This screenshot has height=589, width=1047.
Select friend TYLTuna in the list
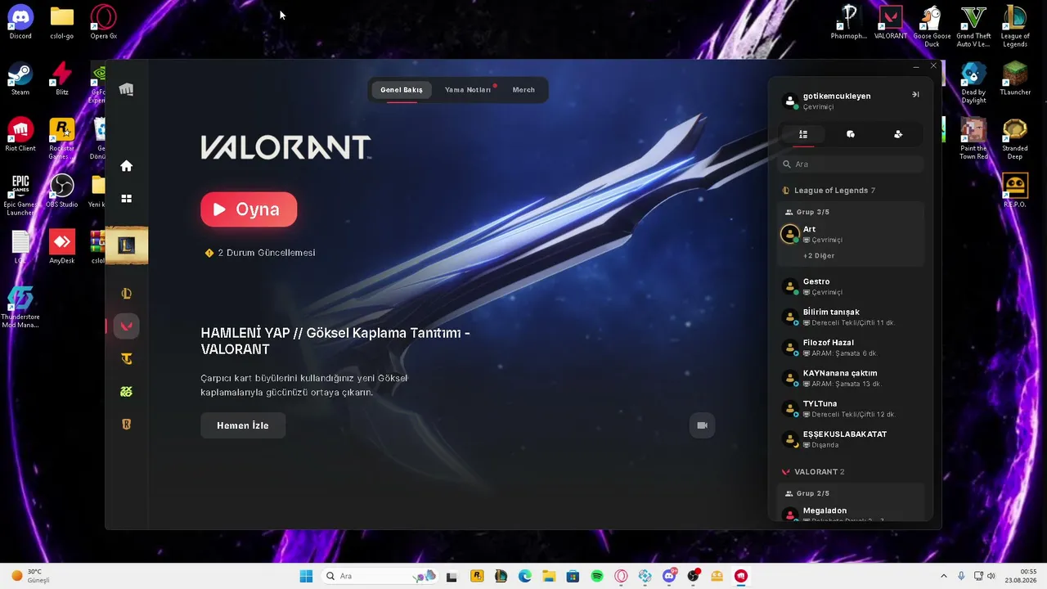pyautogui.click(x=851, y=408)
